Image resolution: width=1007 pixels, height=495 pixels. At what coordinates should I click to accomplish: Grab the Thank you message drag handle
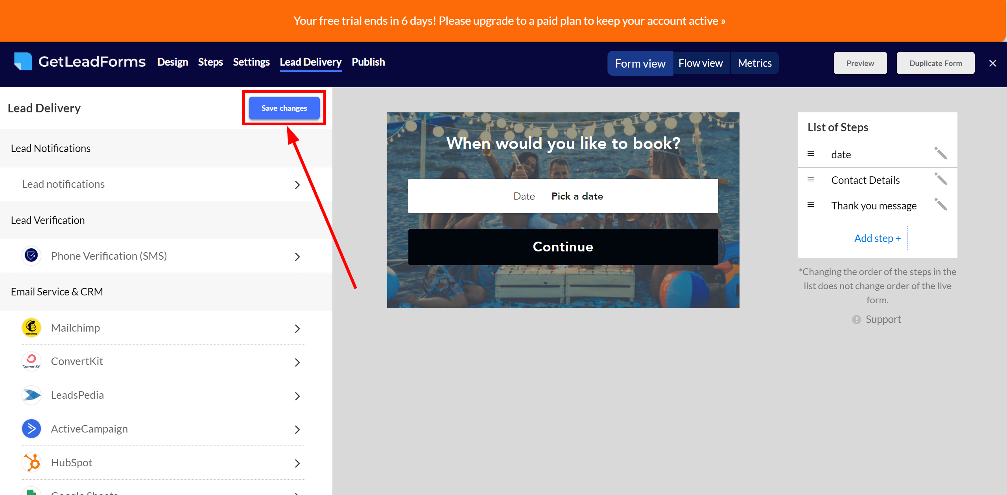[811, 205]
